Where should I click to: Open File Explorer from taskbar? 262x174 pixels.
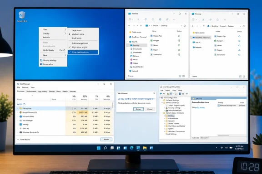[x=145, y=148]
